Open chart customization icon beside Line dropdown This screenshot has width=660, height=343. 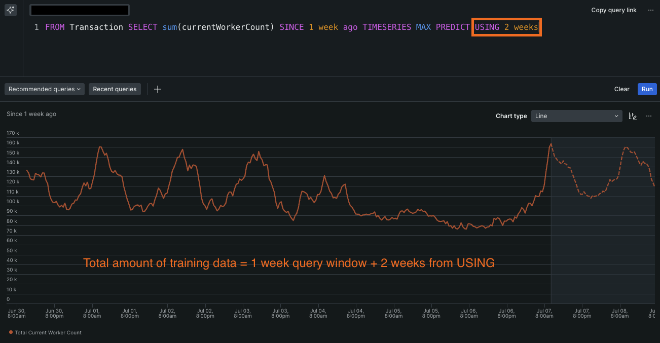tap(633, 116)
